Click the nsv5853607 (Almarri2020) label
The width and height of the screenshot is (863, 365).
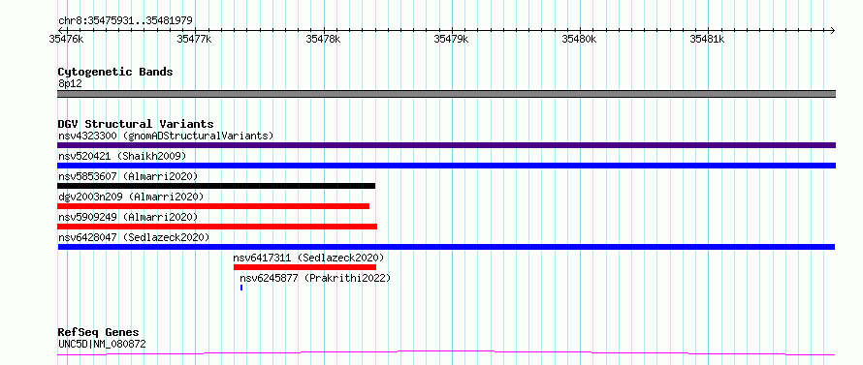point(128,176)
